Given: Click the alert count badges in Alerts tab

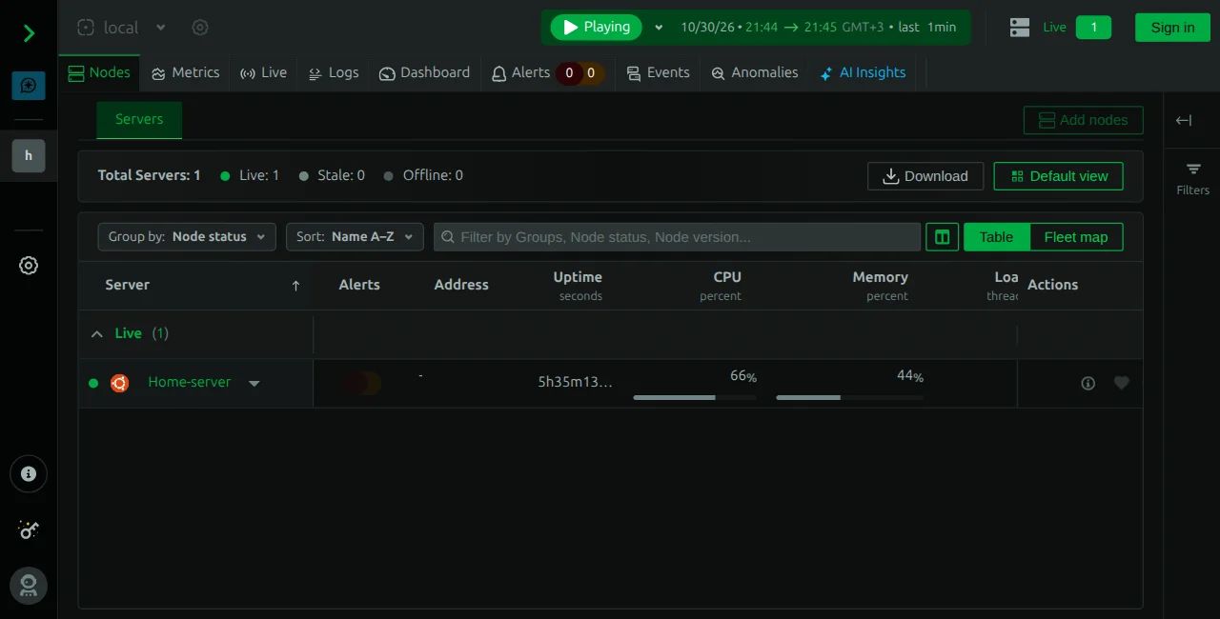Looking at the screenshot, I should (x=579, y=73).
